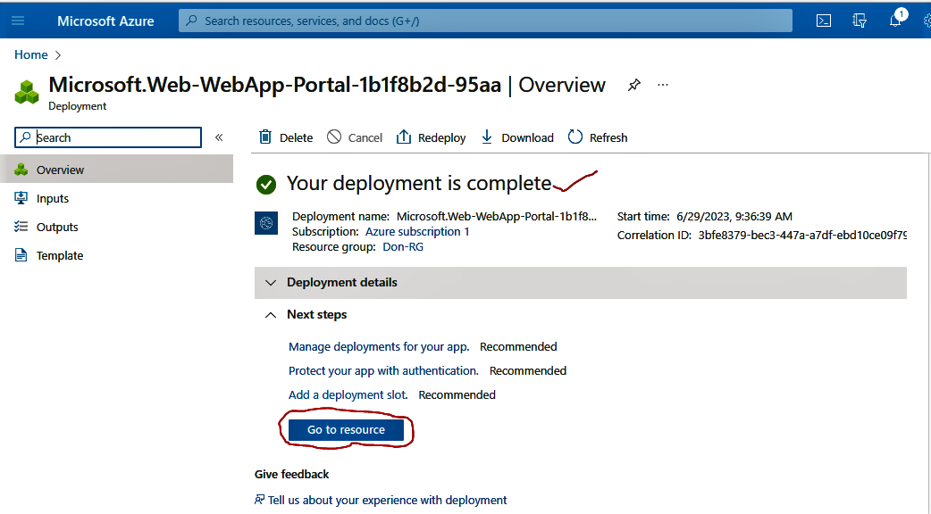Screen dimensions: 931x514
Task: Click the green deployment complete checkmark
Action: (266, 185)
